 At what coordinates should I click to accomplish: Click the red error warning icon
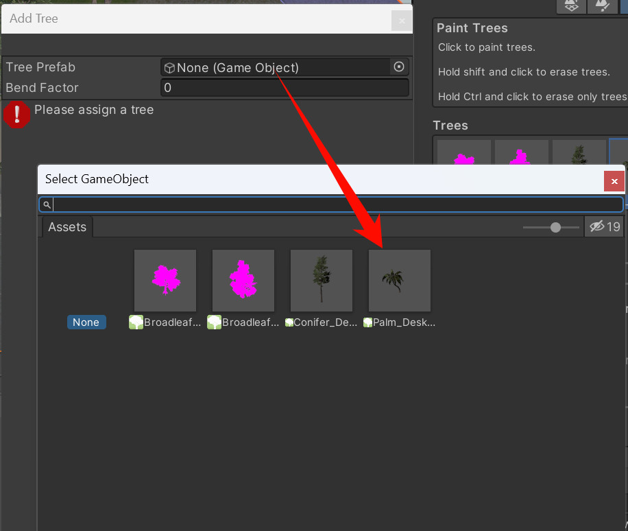pos(17,115)
